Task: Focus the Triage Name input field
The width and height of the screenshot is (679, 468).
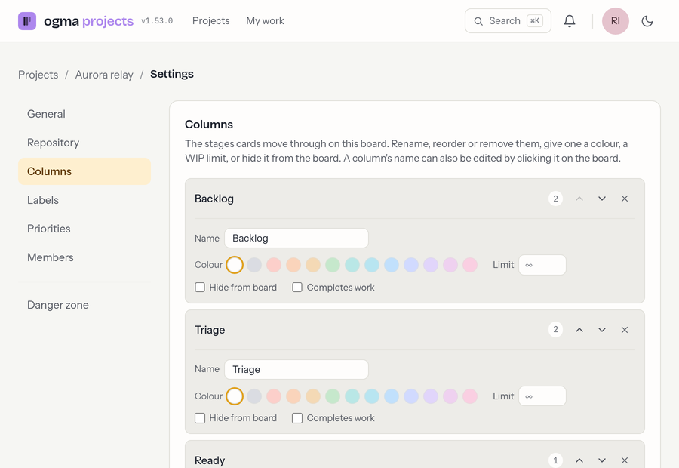Action: pos(296,370)
